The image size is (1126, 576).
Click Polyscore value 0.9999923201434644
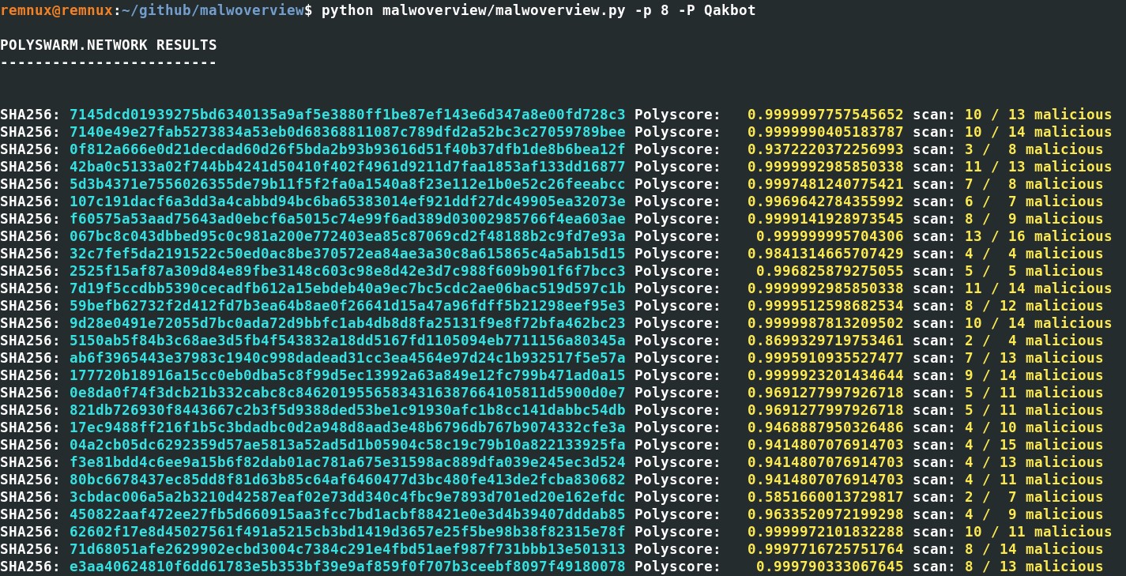click(825, 375)
